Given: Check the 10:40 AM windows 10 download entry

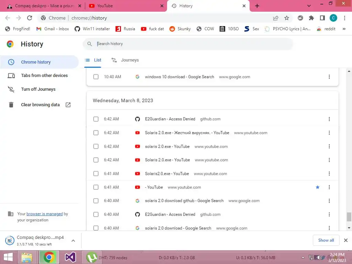Looking at the screenshot, I should coord(96,77).
